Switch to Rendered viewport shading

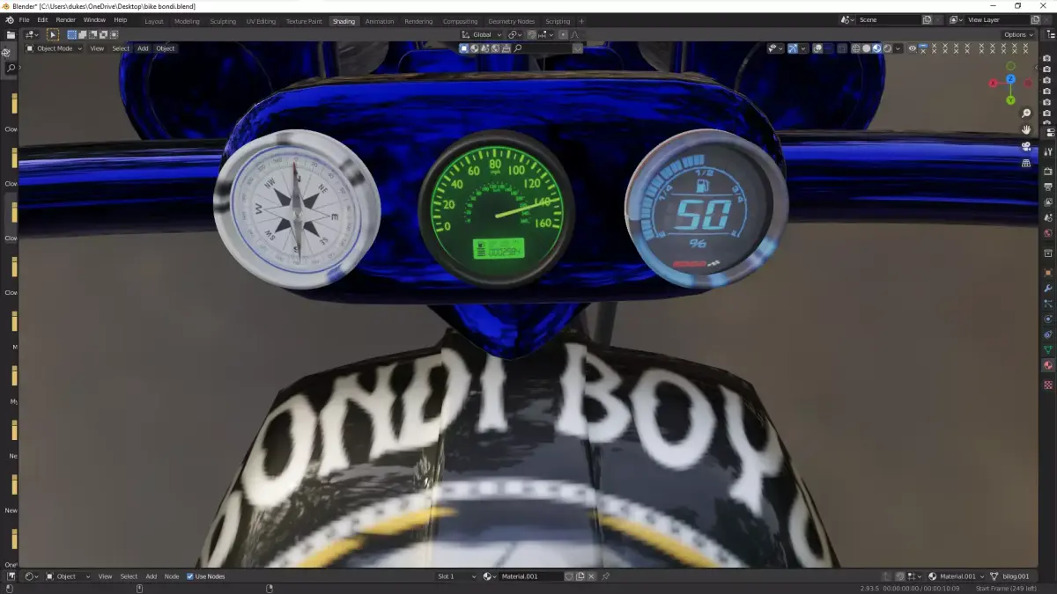coord(887,48)
